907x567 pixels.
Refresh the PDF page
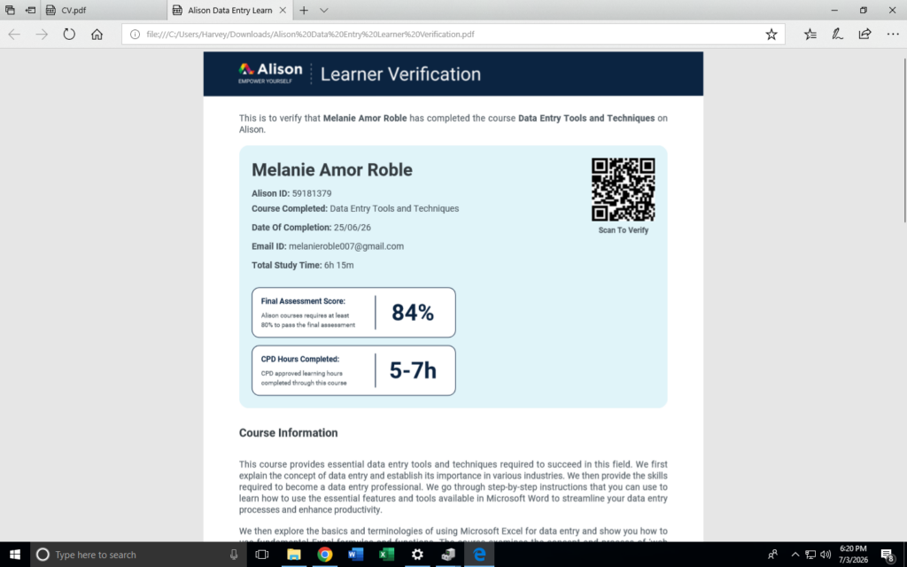point(69,35)
